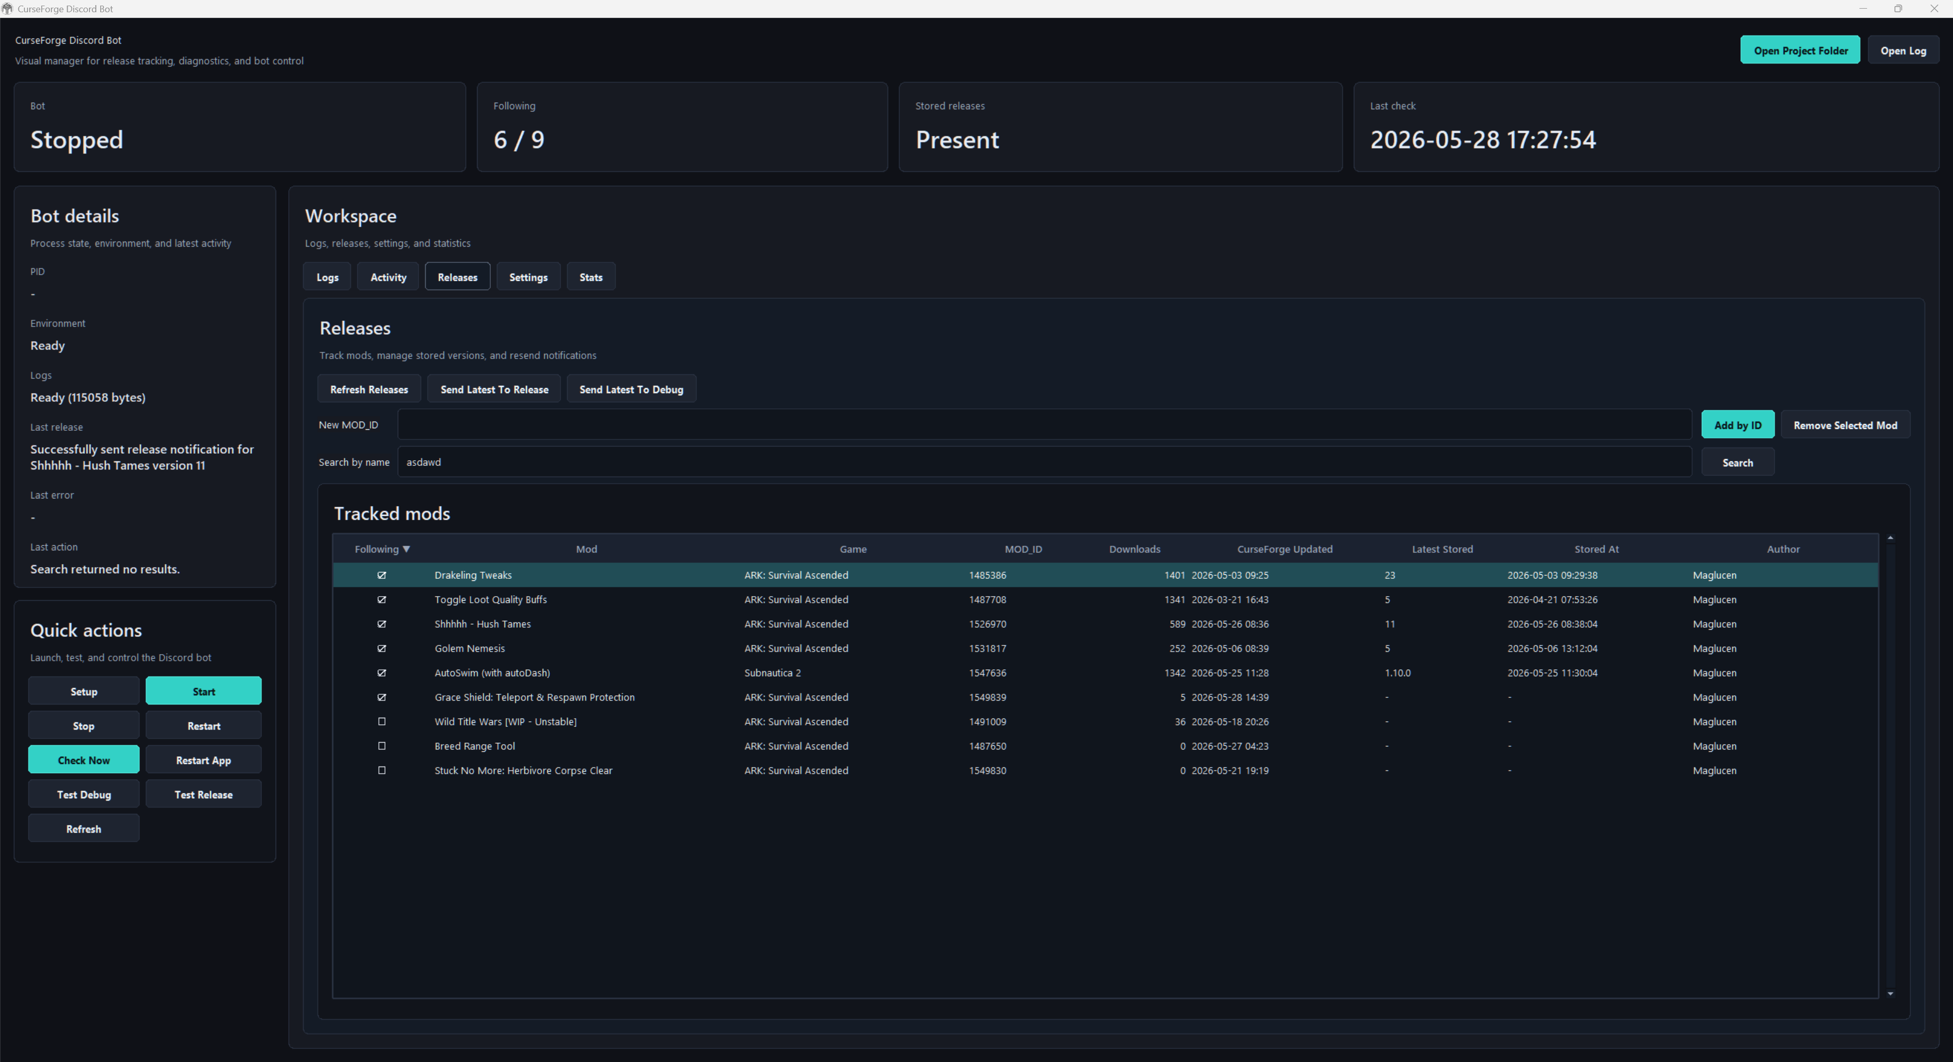Click the table scrollbar down arrow
Screen dimensions: 1953x1062
tap(1889, 994)
